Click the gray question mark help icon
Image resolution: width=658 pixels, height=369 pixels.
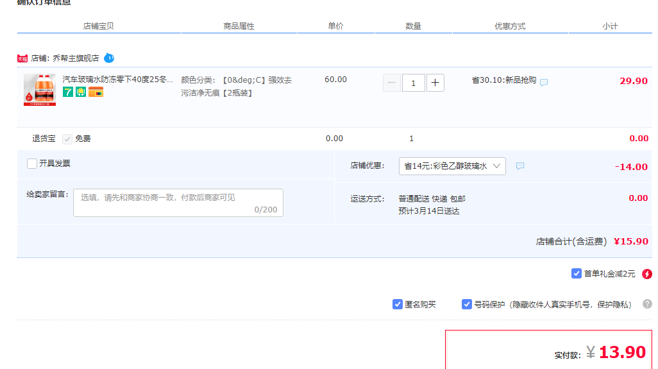(647, 304)
